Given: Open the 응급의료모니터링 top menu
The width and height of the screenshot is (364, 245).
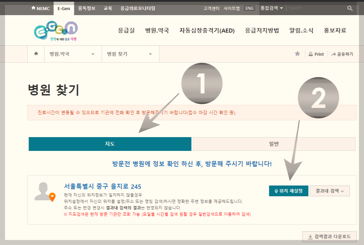Looking at the screenshot, I should click(x=138, y=8).
